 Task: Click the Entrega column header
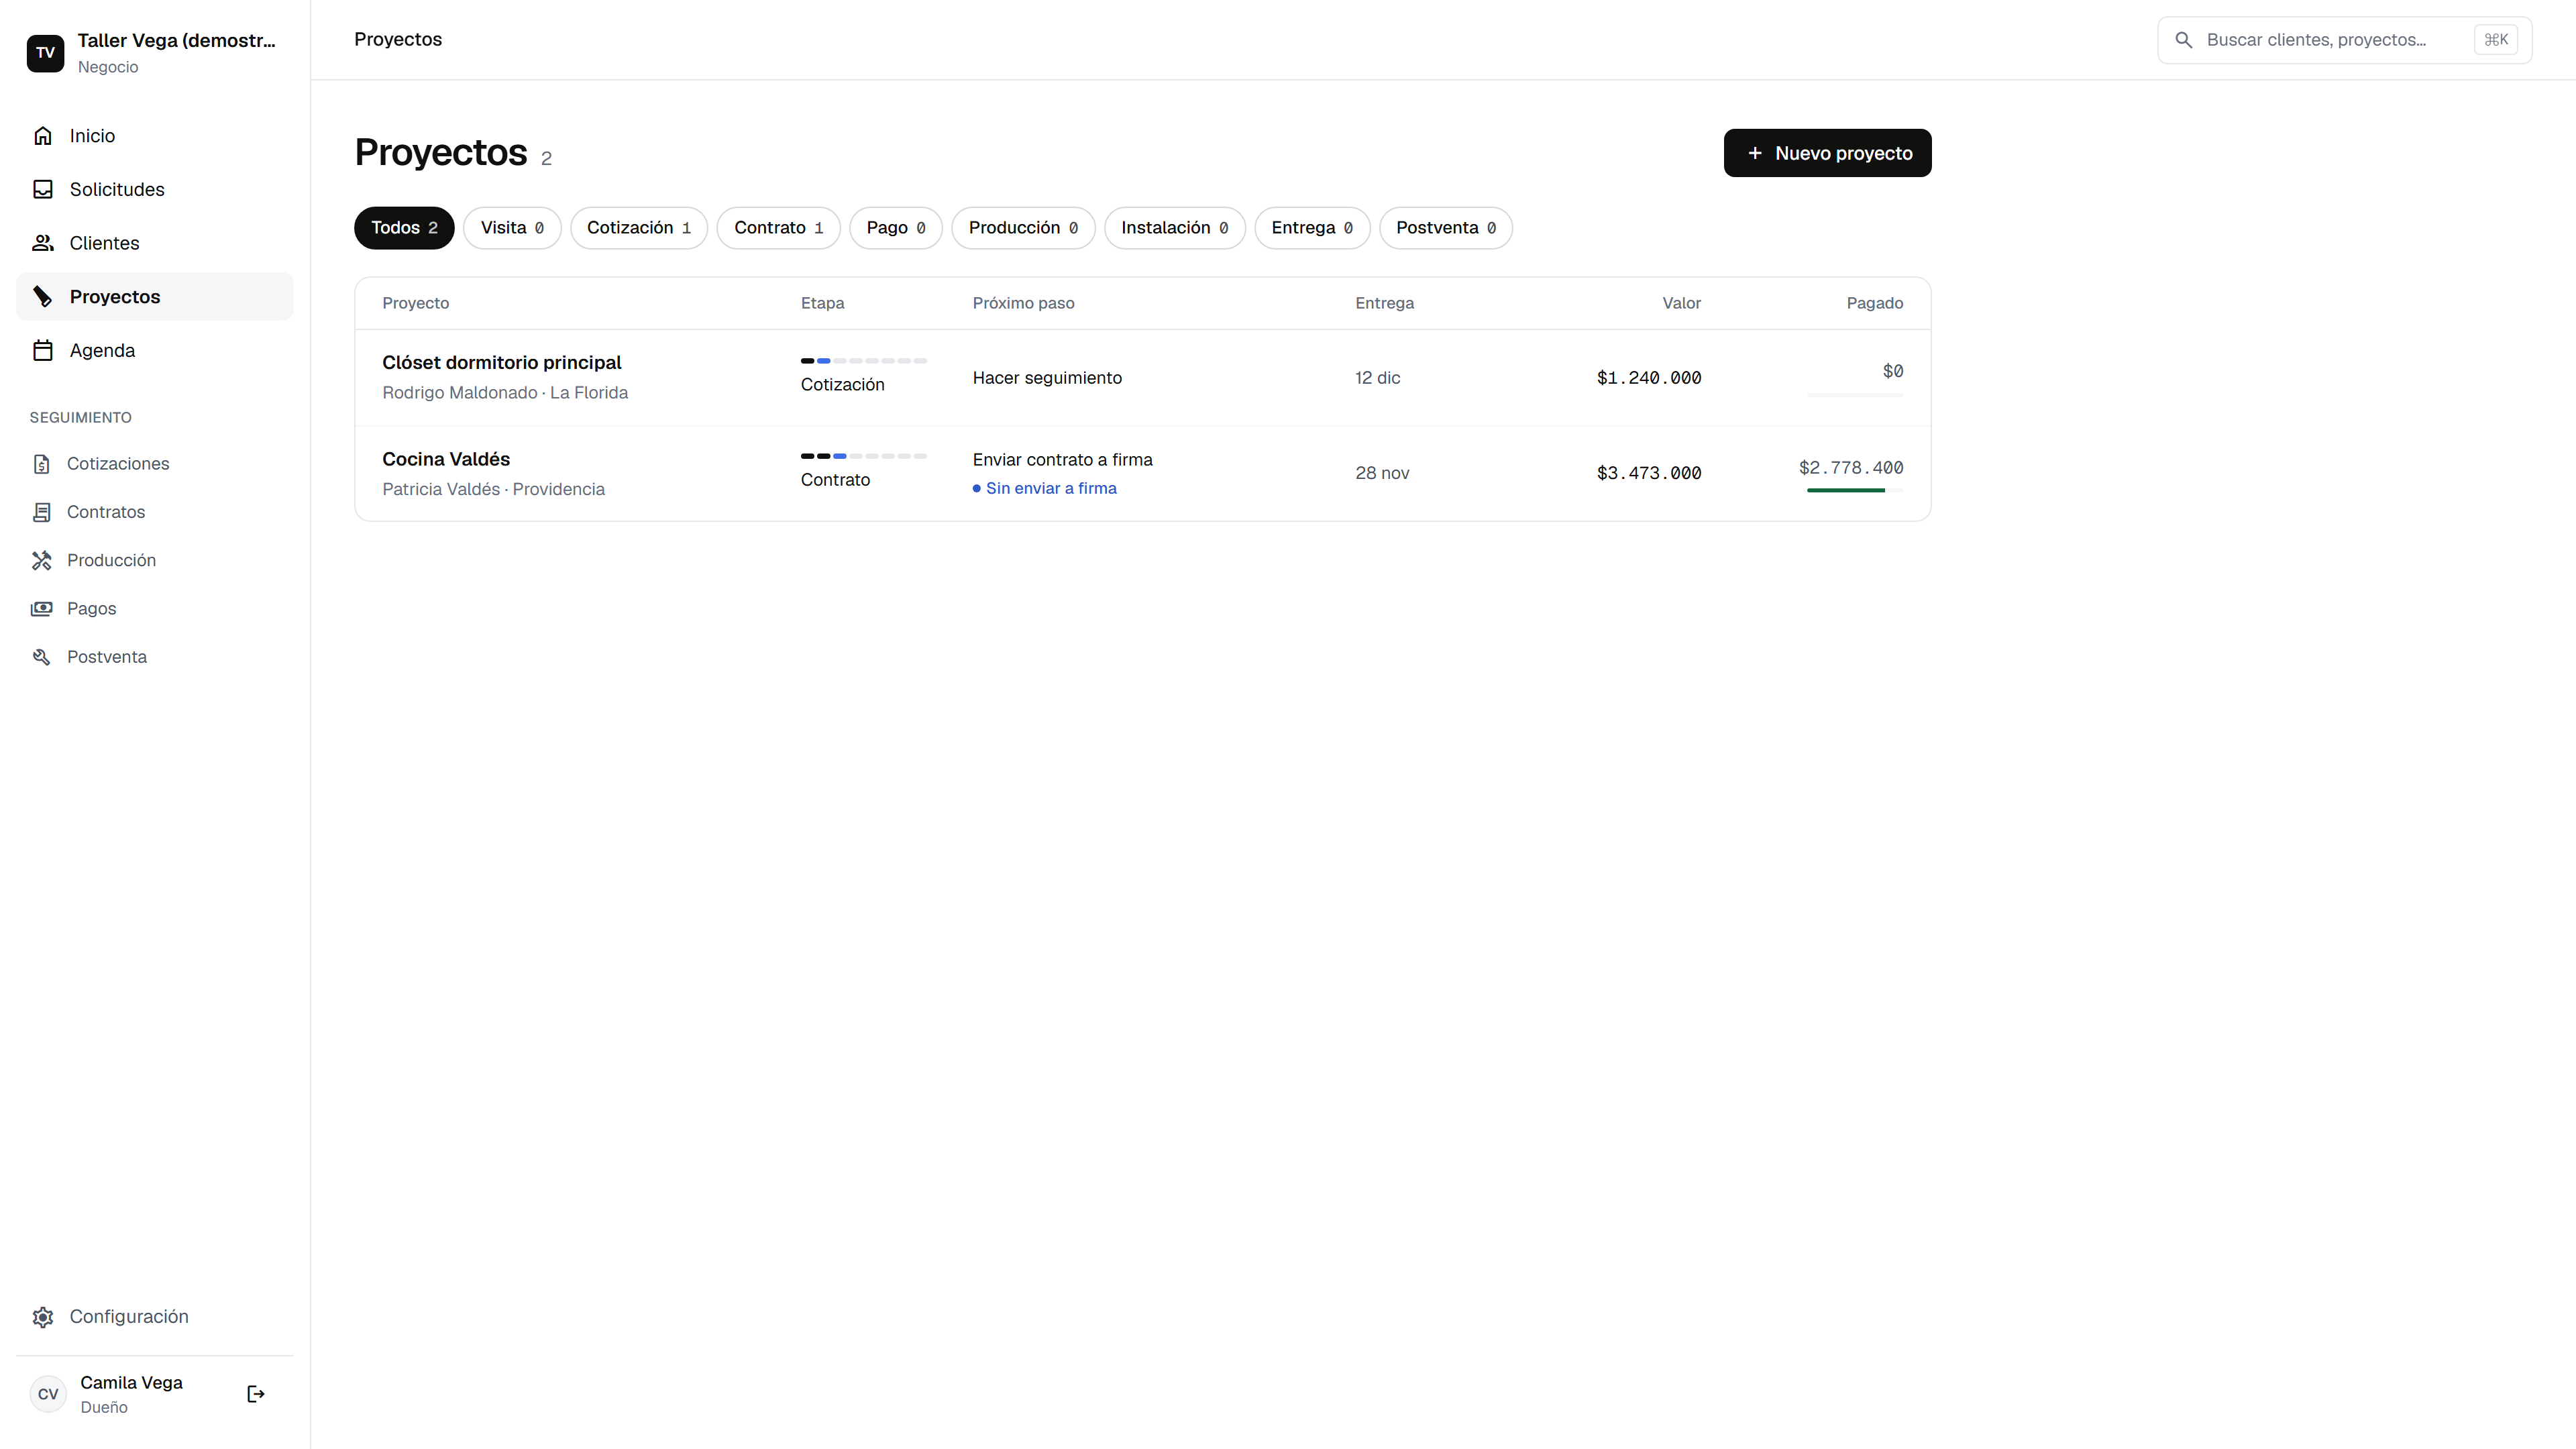point(1384,303)
